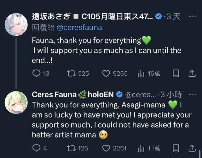Bookmark Ceres Fauna's reply tweet
Viewport: 202px width, 158px height.
(x=176, y=148)
